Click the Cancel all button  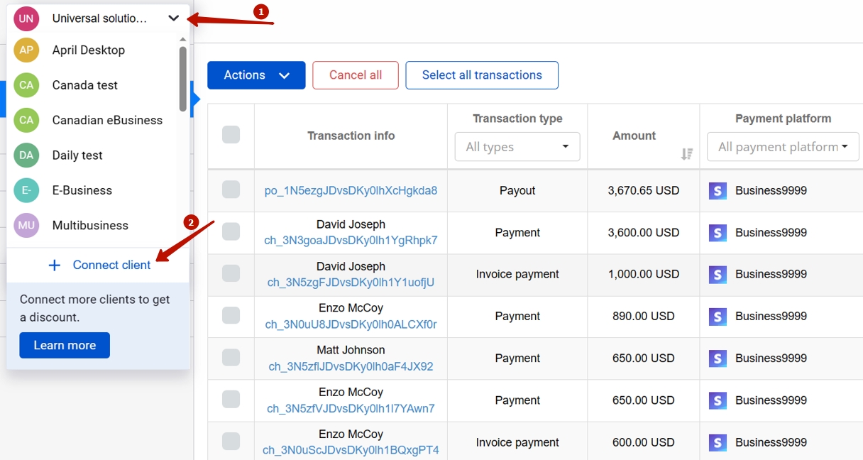pos(355,75)
